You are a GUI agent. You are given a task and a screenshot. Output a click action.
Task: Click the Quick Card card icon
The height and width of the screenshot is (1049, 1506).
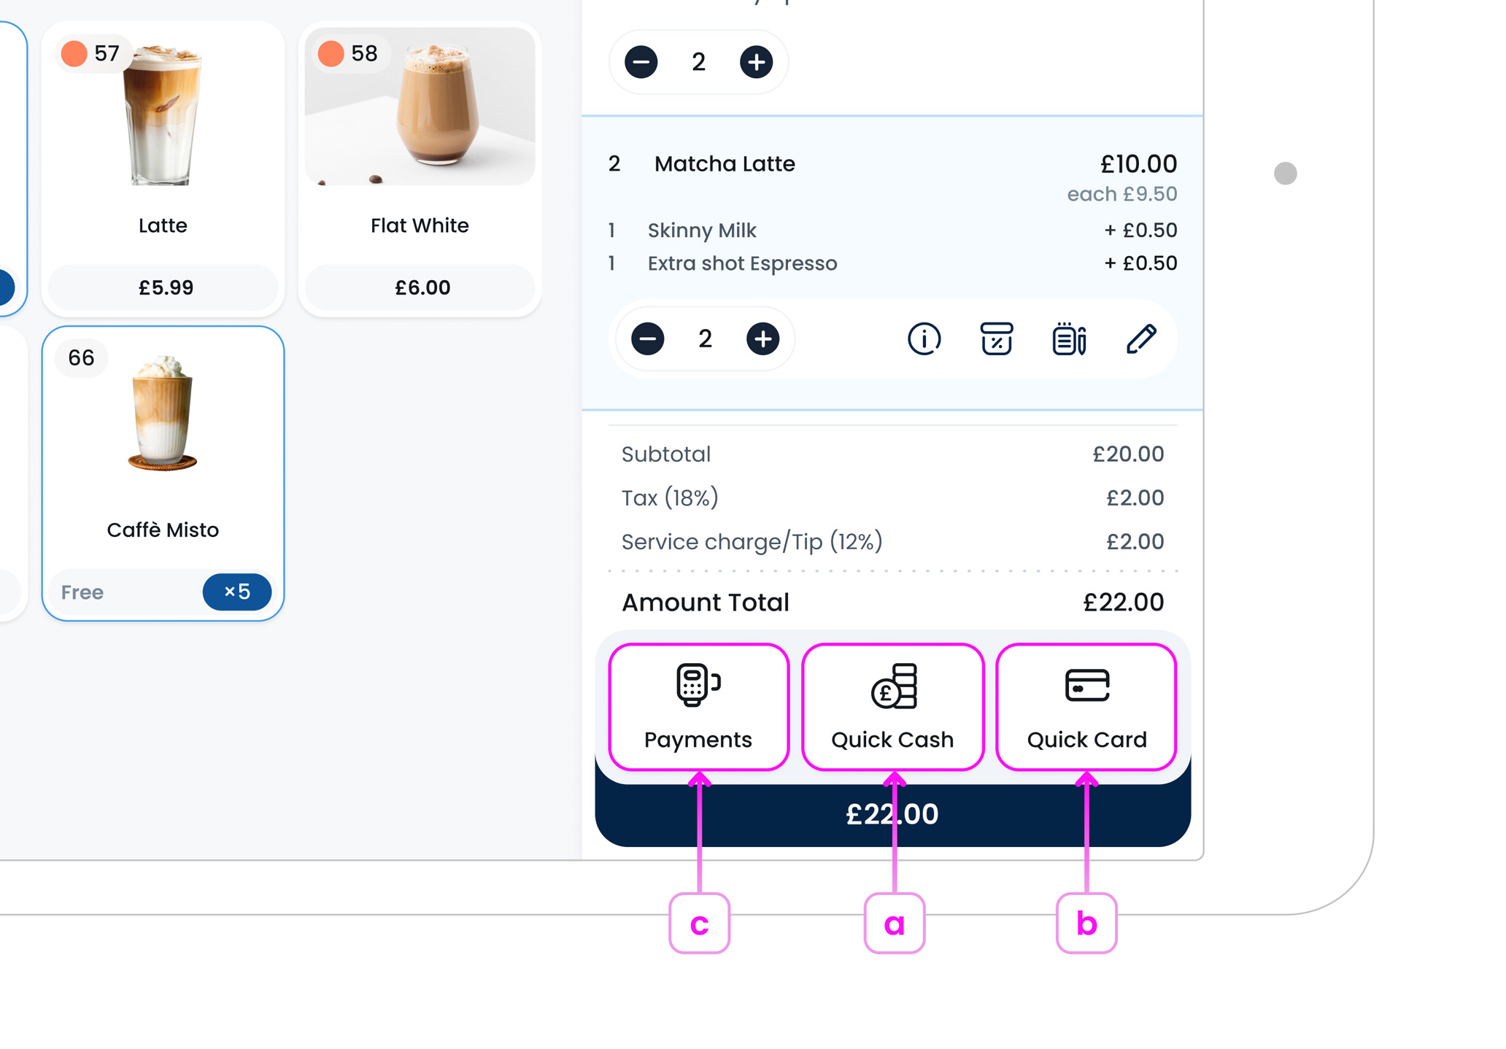tap(1086, 686)
